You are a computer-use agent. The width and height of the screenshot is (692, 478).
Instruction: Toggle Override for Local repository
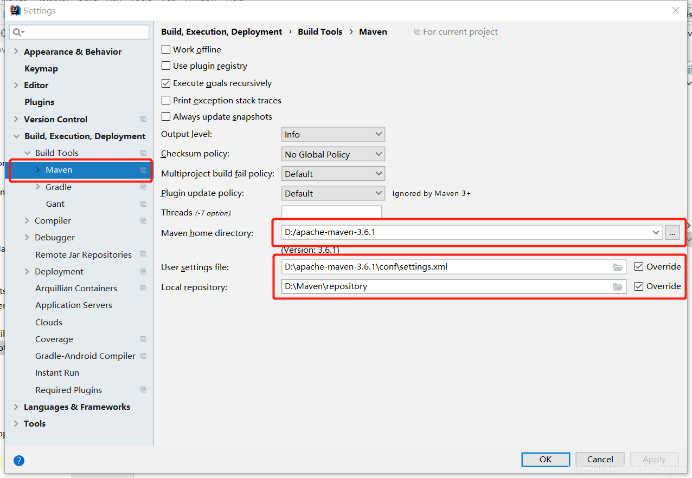(x=639, y=286)
